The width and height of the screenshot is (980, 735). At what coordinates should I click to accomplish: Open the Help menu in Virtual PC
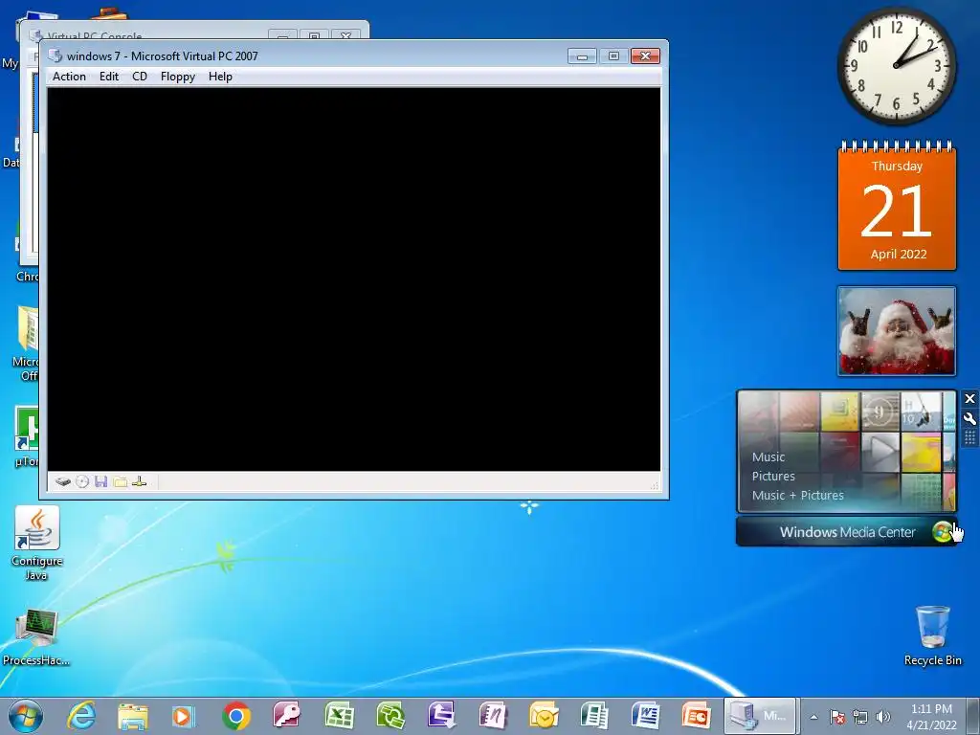click(x=220, y=77)
